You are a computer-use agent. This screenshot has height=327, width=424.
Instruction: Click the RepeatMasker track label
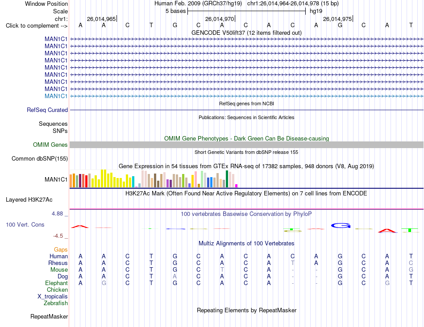pyautogui.click(x=49, y=316)
